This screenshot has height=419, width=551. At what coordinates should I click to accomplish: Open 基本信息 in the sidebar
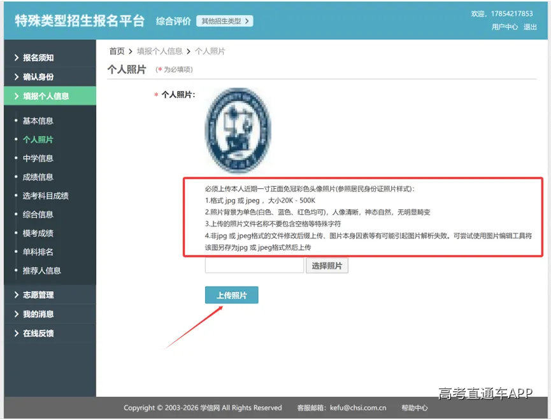38,121
